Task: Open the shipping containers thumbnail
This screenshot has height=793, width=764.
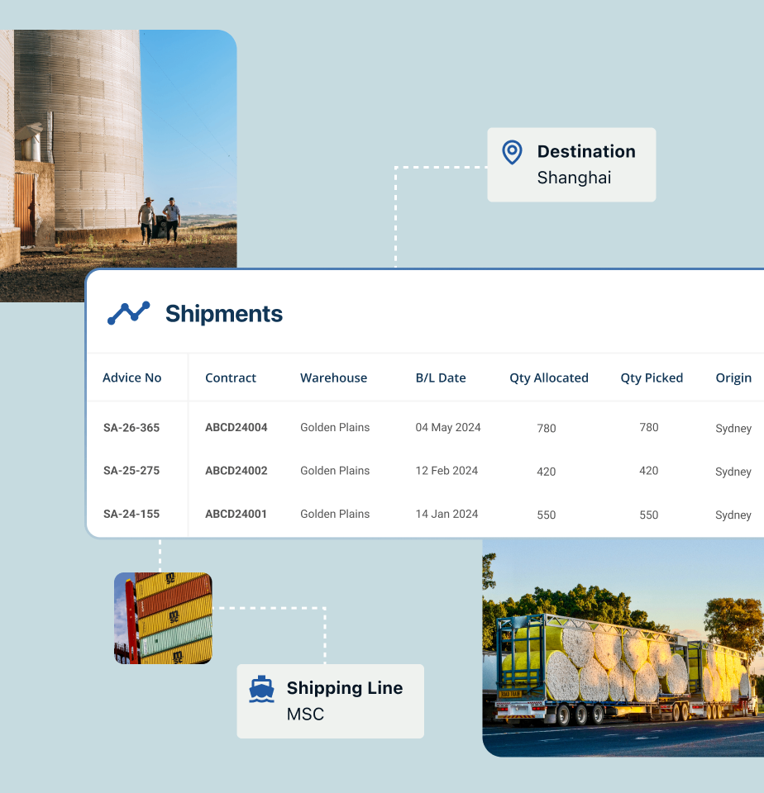Action: click(x=163, y=618)
